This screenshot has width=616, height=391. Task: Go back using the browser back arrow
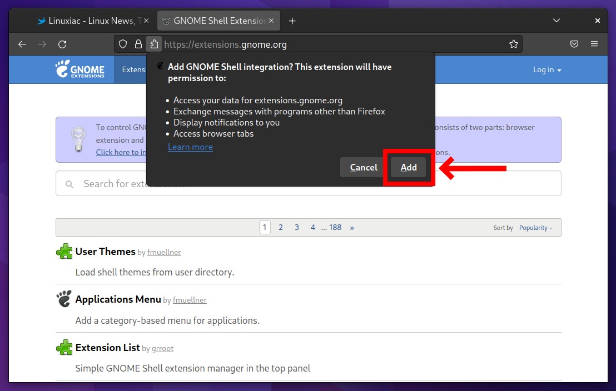pyautogui.click(x=22, y=44)
